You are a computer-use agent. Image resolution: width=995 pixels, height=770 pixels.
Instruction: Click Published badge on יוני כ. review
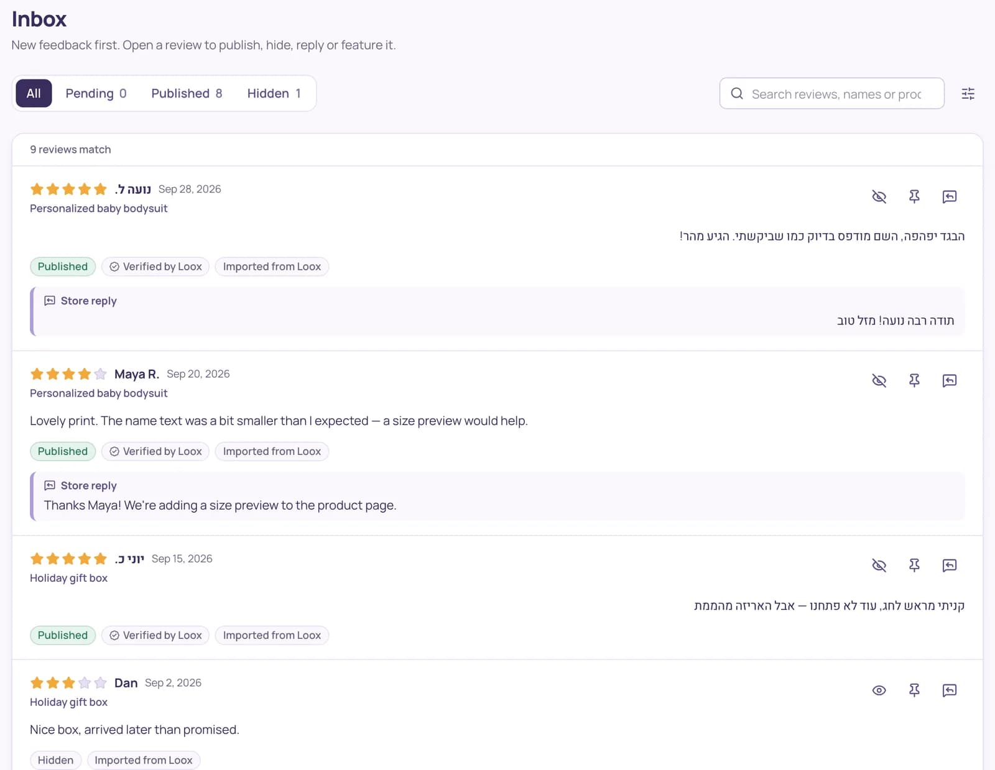63,635
